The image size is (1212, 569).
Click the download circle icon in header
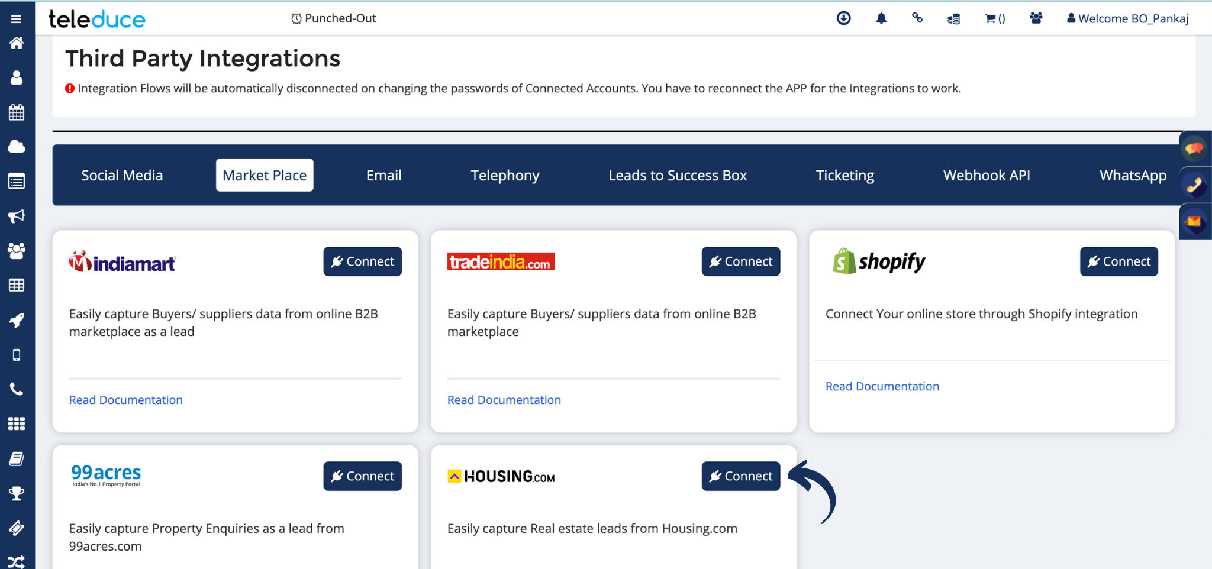point(844,18)
